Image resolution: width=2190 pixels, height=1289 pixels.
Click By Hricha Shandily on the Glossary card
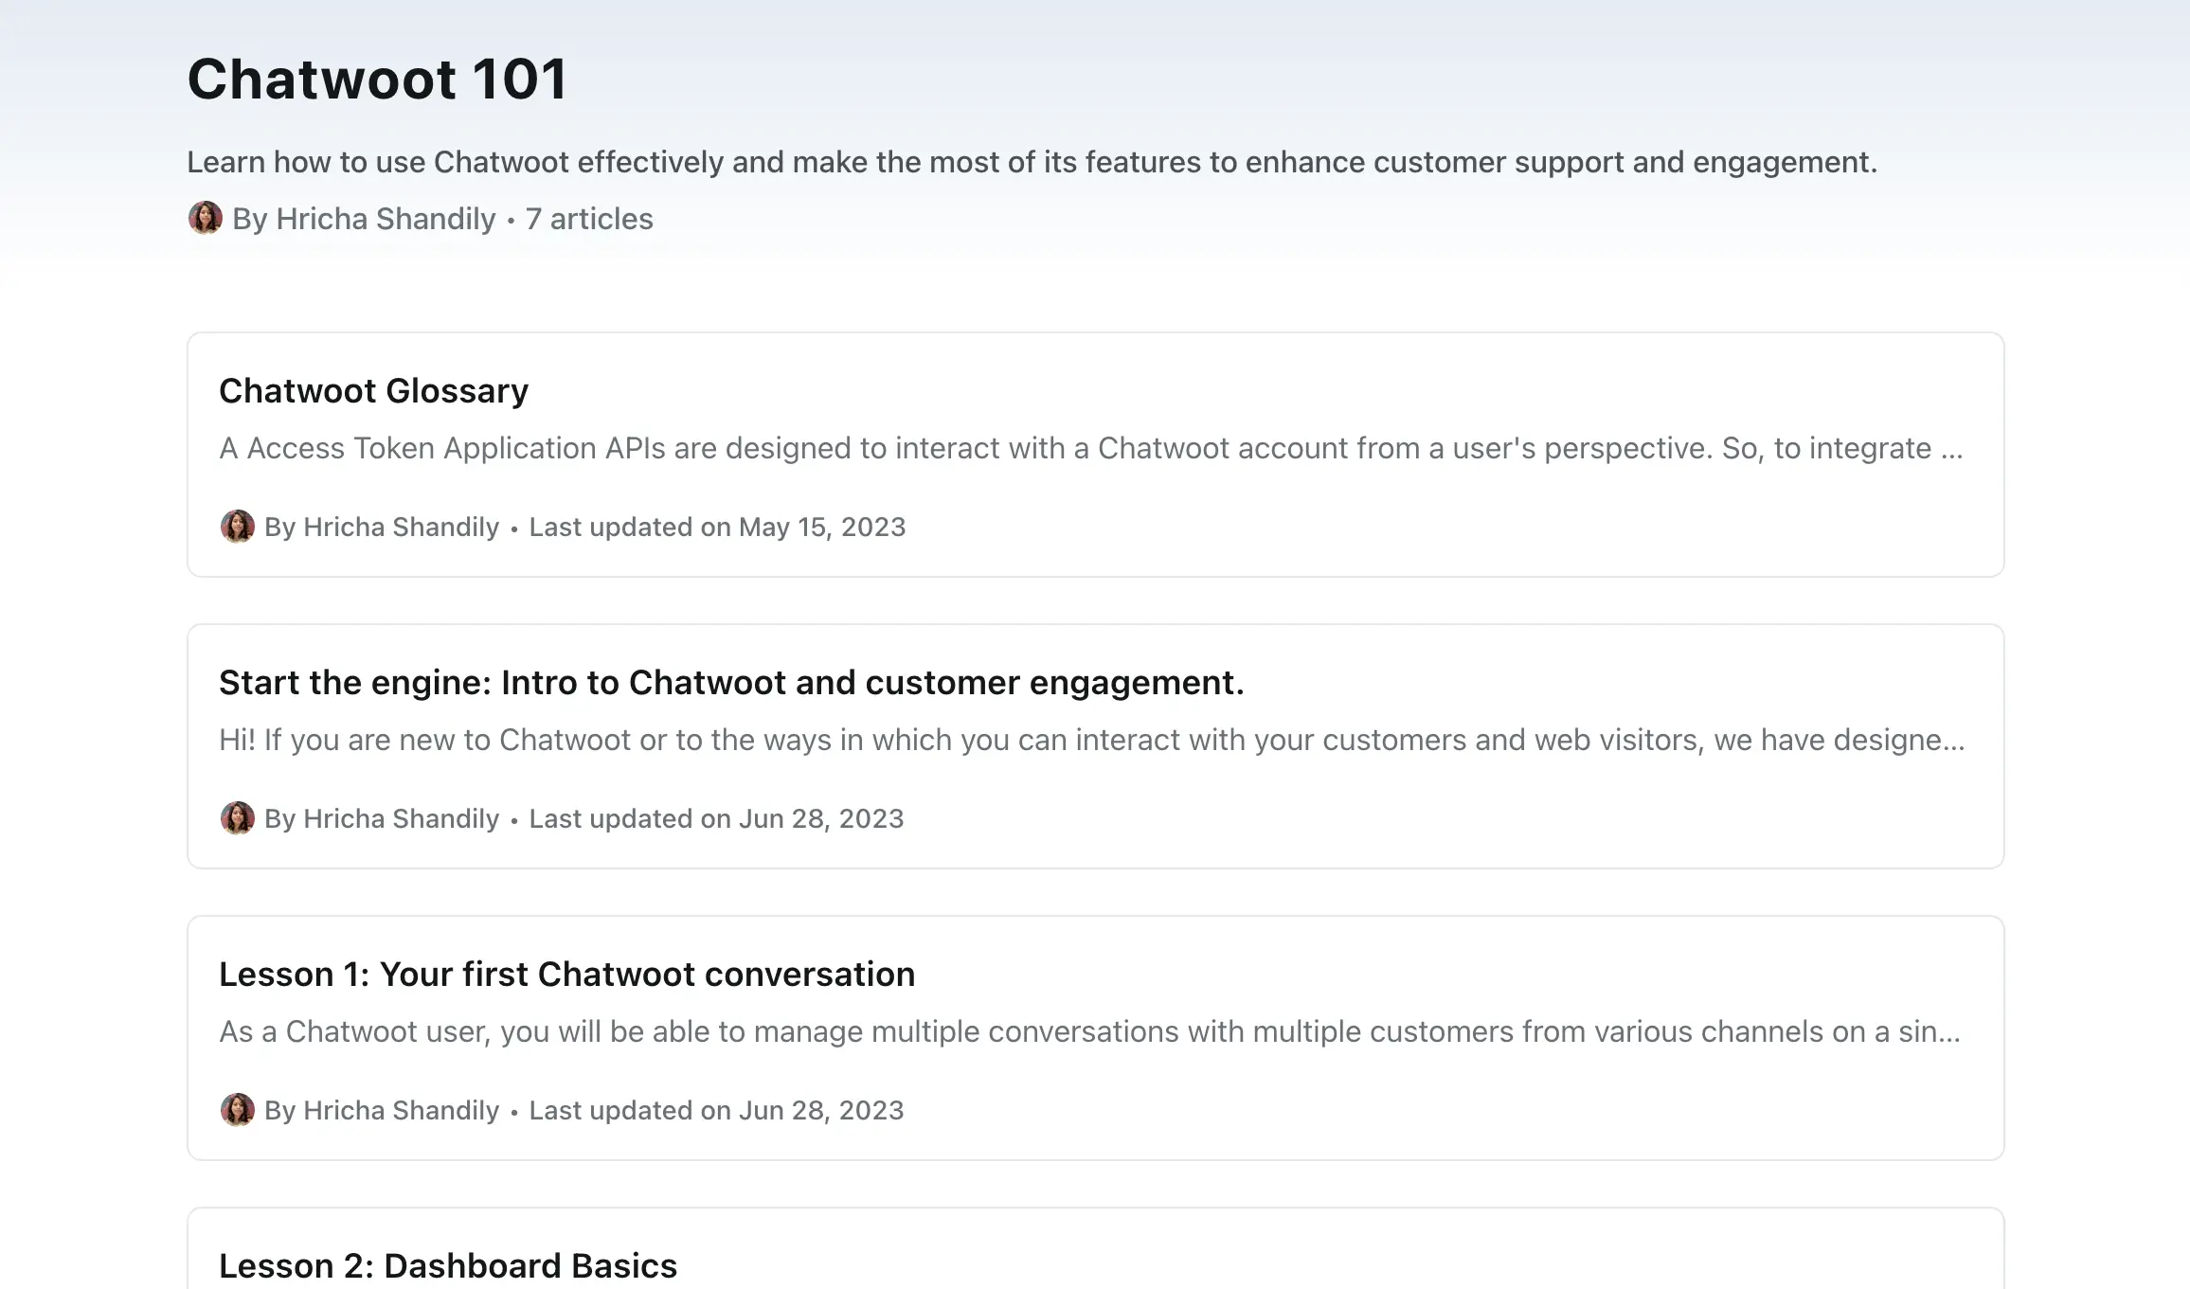coord(380,527)
